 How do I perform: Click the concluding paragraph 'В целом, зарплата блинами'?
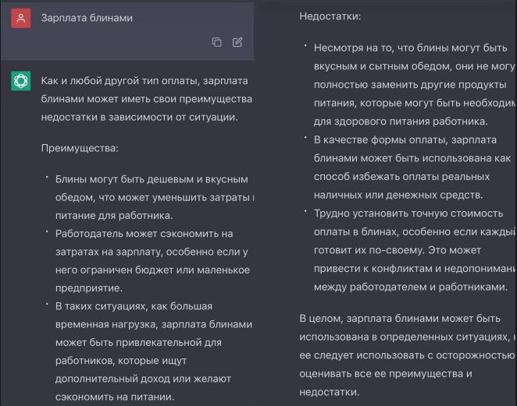click(x=408, y=355)
